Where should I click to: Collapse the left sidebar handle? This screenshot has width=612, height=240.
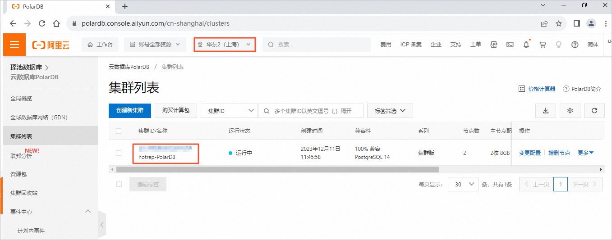click(x=102, y=225)
